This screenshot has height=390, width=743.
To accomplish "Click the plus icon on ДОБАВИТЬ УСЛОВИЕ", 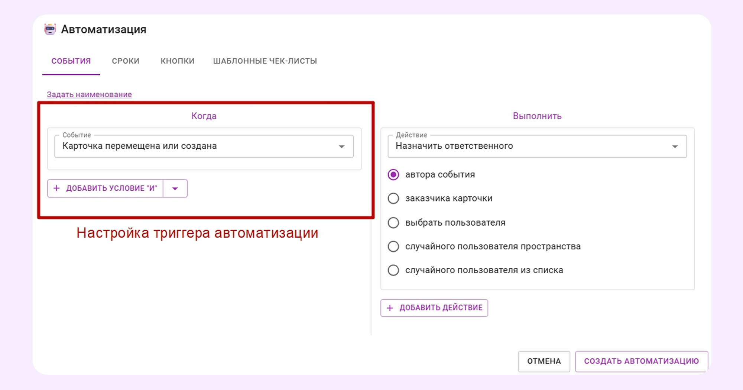I will click(x=56, y=188).
